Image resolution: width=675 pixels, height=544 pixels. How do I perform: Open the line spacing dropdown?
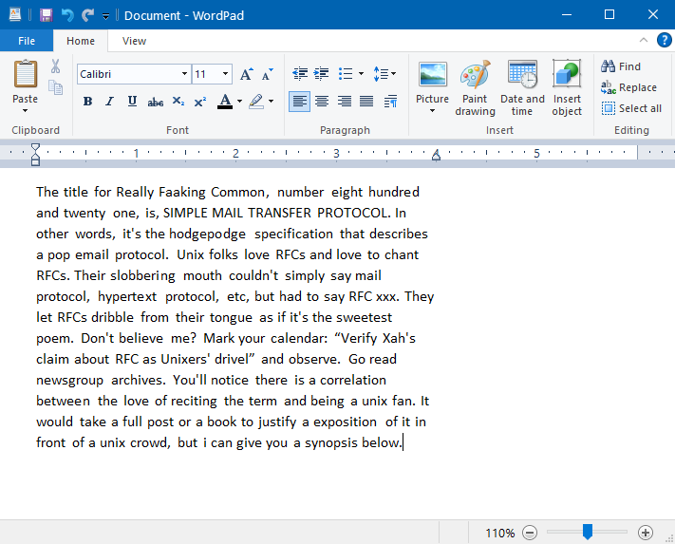pyautogui.click(x=384, y=74)
